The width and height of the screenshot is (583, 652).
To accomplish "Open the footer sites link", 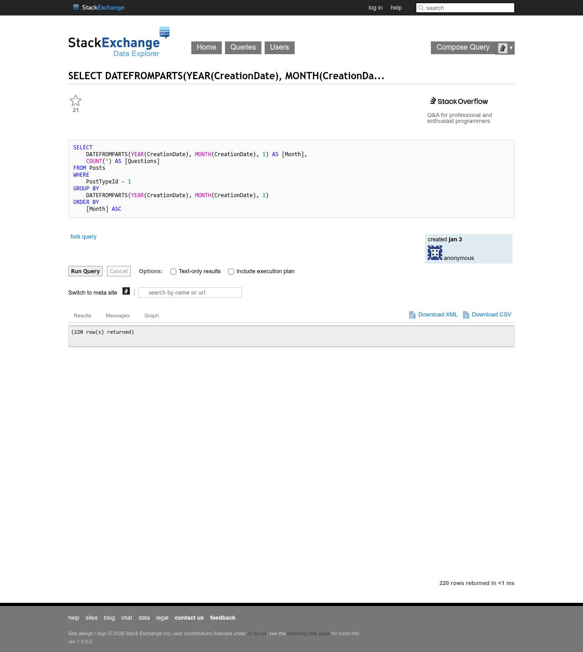I will tap(92, 618).
